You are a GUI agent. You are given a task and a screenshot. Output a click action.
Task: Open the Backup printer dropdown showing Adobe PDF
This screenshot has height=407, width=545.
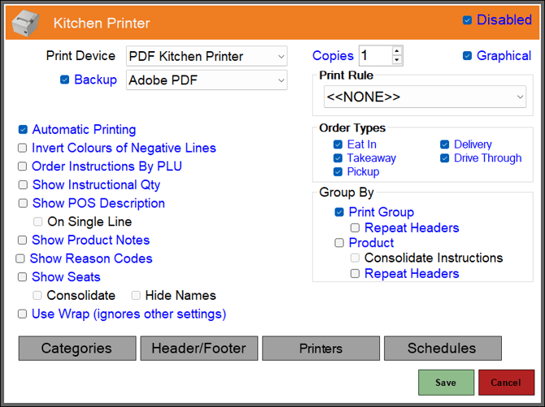point(207,80)
